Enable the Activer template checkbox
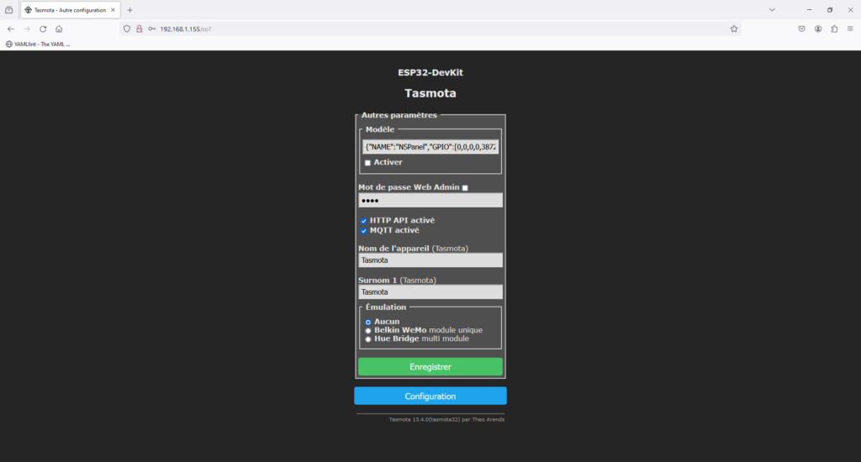Image resolution: width=861 pixels, height=462 pixels. click(367, 163)
